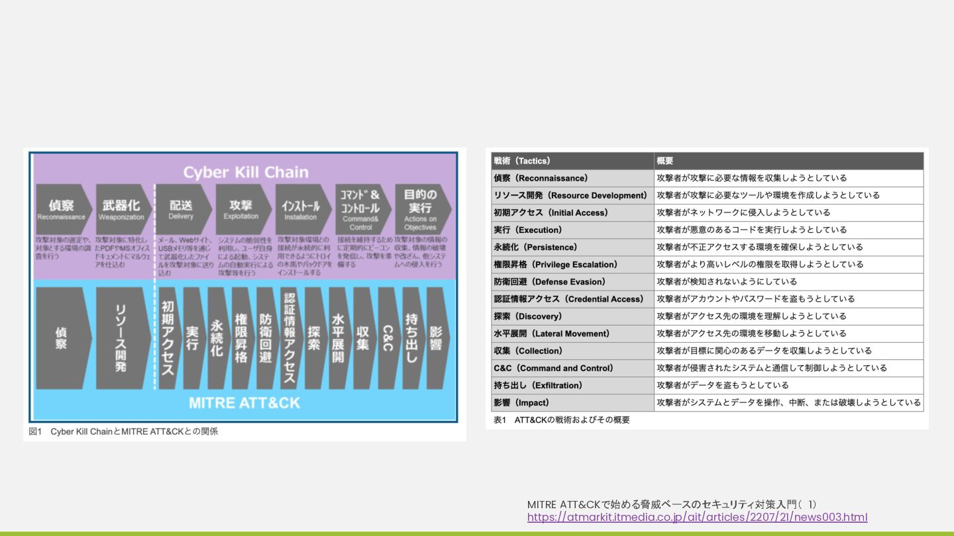Viewport: 954px width, 536px height.
Task: Open the atmarkit.itmedia.co.jp article link
Action: 697,517
